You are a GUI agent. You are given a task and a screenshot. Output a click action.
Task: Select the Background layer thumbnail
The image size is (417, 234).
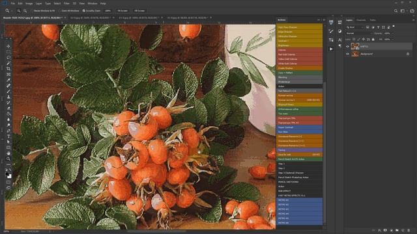pyautogui.click(x=354, y=54)
